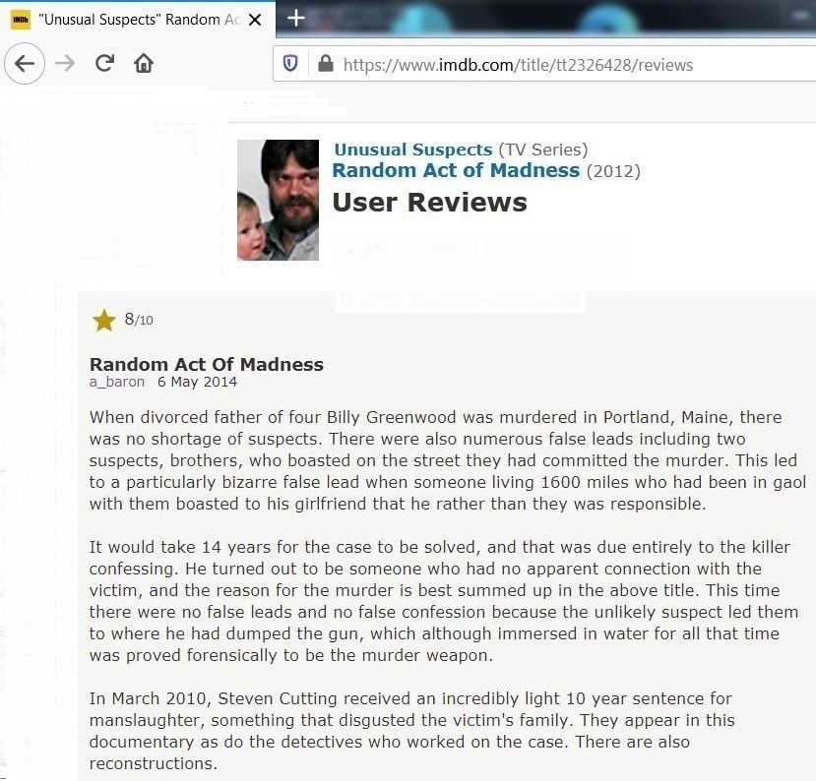Click the year "(2012)" beside the episode title

pos(613,171)
